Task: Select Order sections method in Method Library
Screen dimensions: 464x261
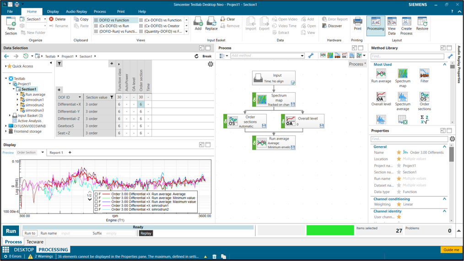Action: [424, 97]
